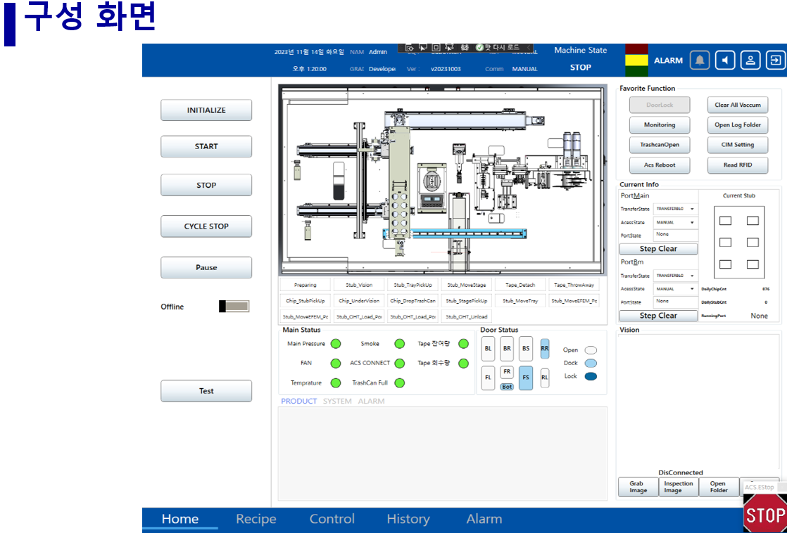The width and height of the screenshot is (787, 533).
Task: Open the SYSTEM log tab
Action: tap(337, 402)
